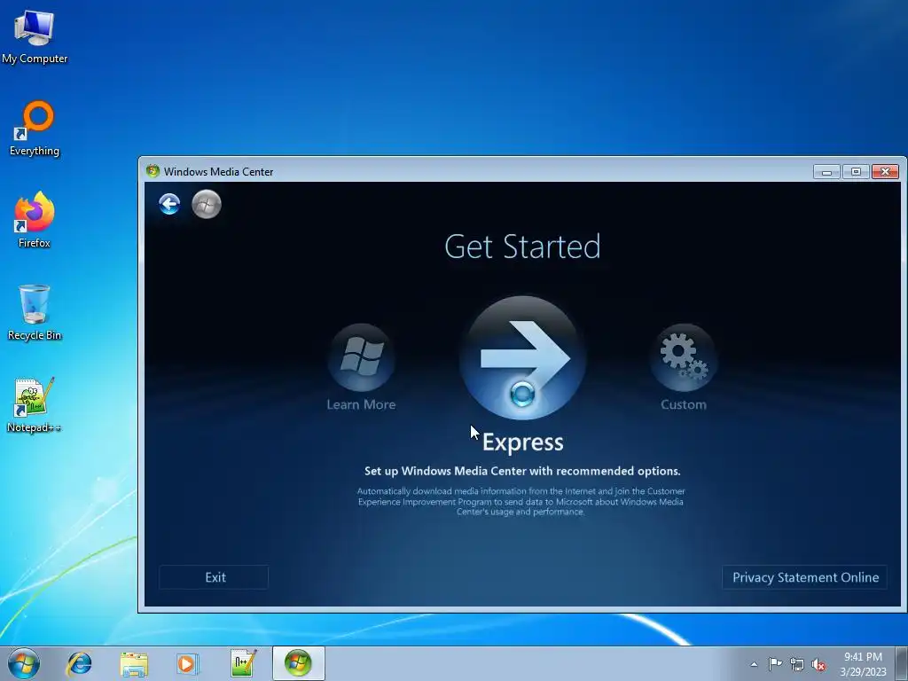The height and width of the screenshot is (681, 908).
Task: Select Windows Media Center taskbar button
Action: tap(298, 663)
